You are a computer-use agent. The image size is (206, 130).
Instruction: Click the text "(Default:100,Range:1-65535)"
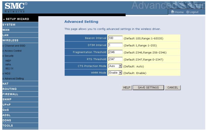(144, 38)
